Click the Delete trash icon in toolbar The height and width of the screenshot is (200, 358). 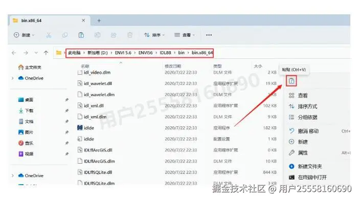pyautogui.click(x=130, y=35)
